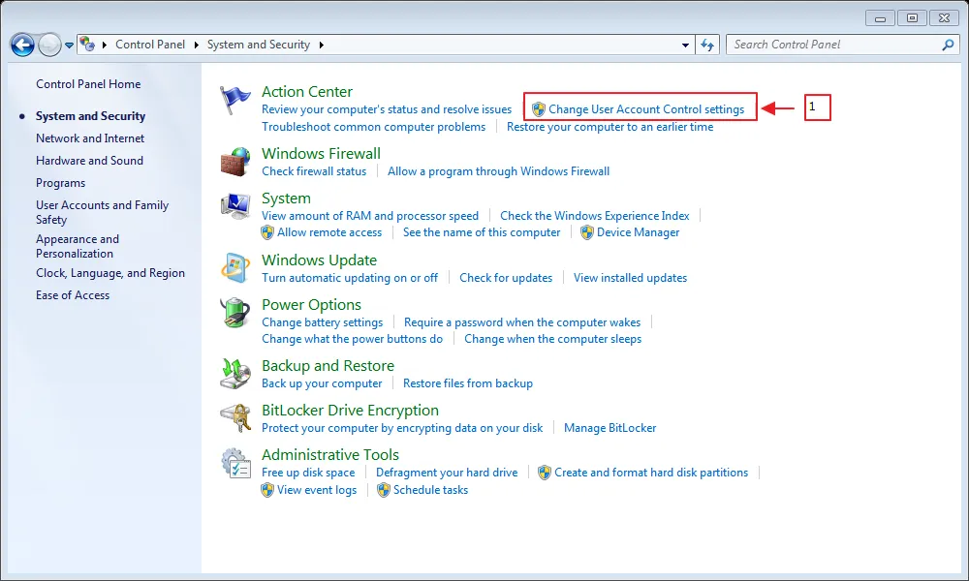The height and width of the screenshot is (581, 969).
Task: Click the Power Options battery icon
Action: point(235,313)
